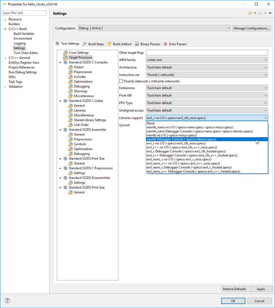The height and width of the screenshot is (308, 275).
Task: Click the compiler Optimization option icon
Action: (71, 81)
